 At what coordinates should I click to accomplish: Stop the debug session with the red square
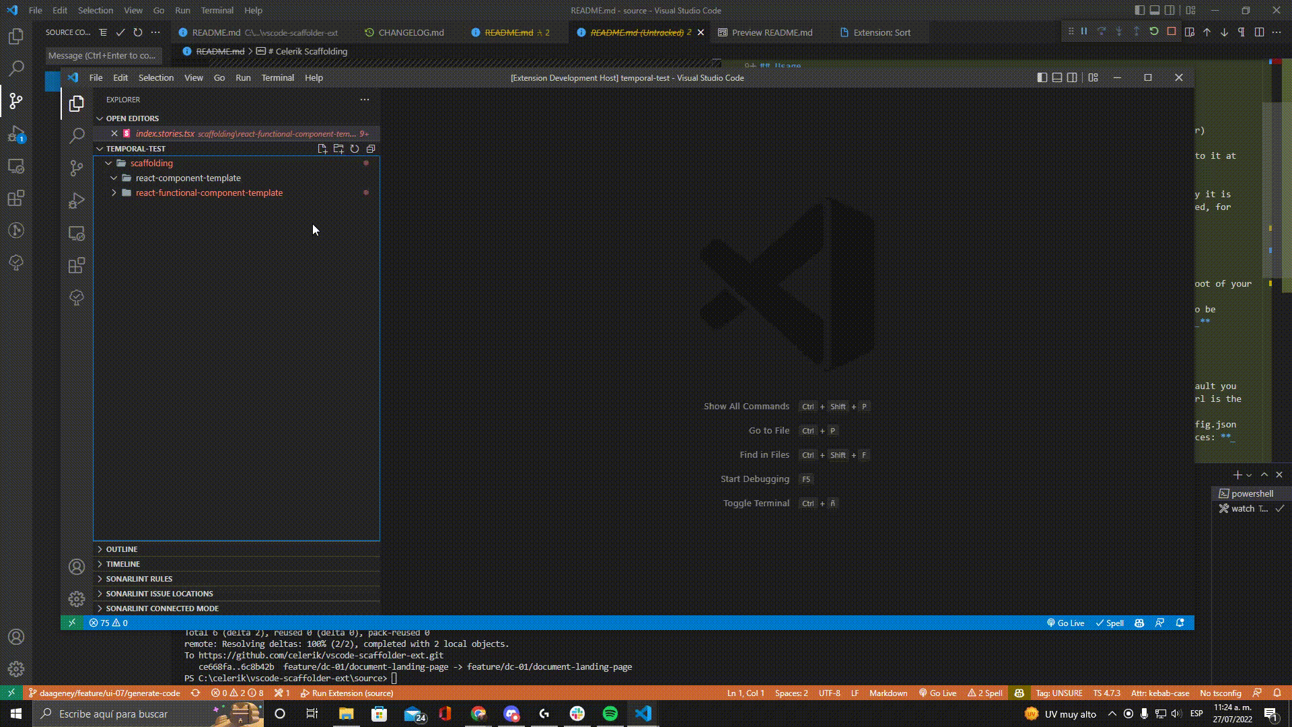coord(1172,32)
